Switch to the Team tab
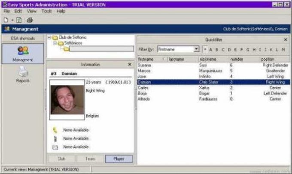Viewport: 292px width, 174px height. pos(90,159)
